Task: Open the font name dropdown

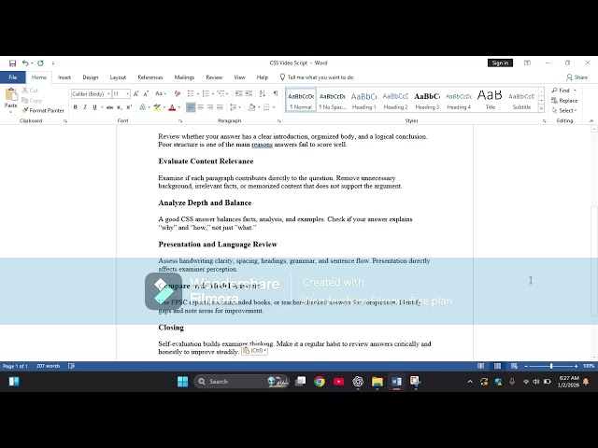Action: point(108,93)
